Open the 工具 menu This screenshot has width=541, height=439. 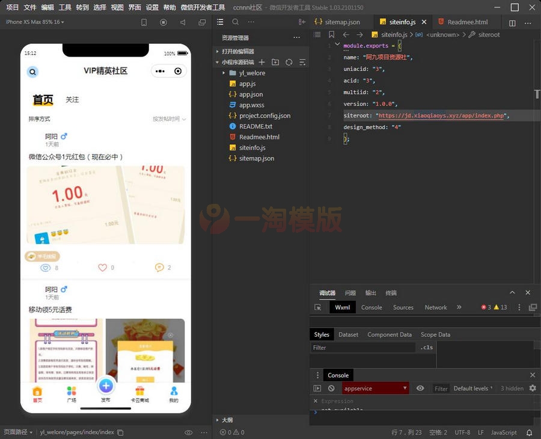(x=65, y=7)
